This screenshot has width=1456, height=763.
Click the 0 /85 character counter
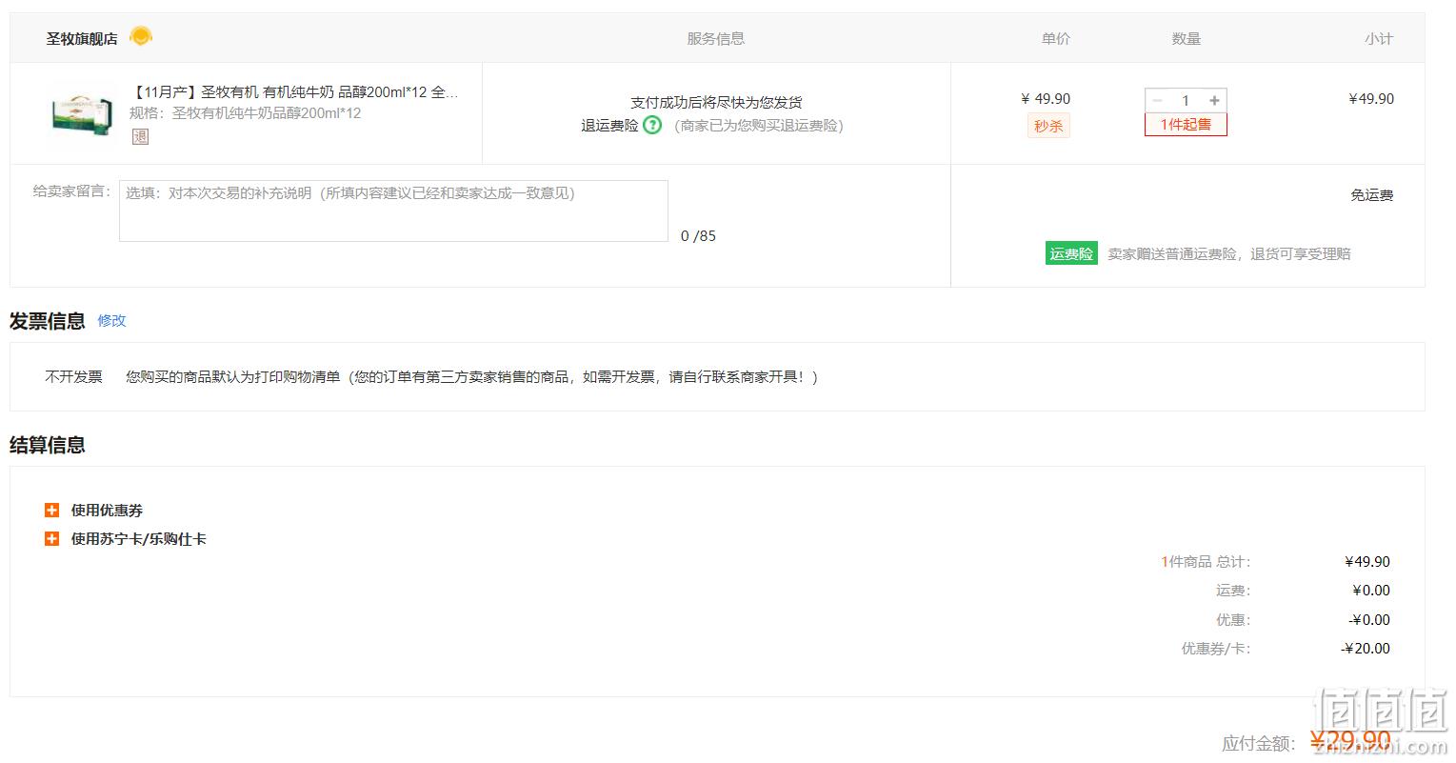click(x=698, y=236)
